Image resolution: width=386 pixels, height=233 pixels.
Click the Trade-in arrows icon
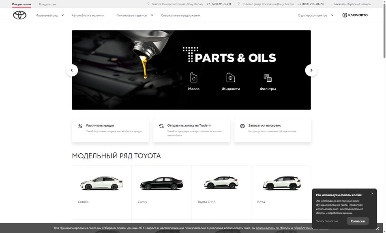(x=161, y=126)
